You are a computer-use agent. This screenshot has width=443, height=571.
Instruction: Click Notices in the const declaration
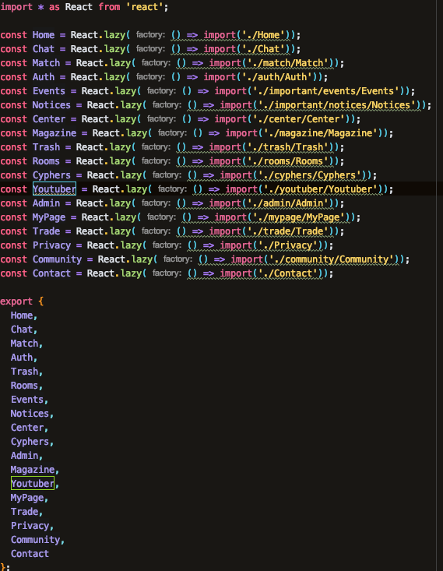(x=51, y=105)
